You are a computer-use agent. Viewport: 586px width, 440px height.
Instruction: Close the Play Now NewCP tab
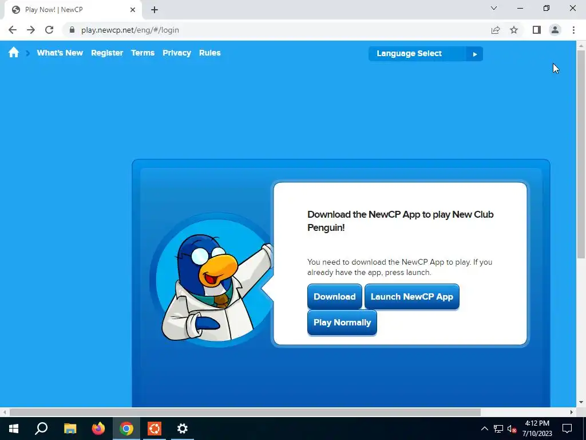click(x=133, y=10)
